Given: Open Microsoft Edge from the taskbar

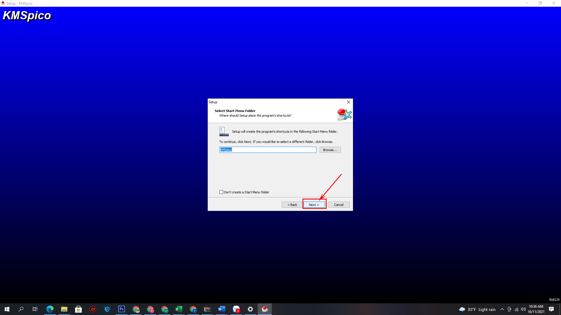Looking at the screenshot, I should (x=50, y=309).
